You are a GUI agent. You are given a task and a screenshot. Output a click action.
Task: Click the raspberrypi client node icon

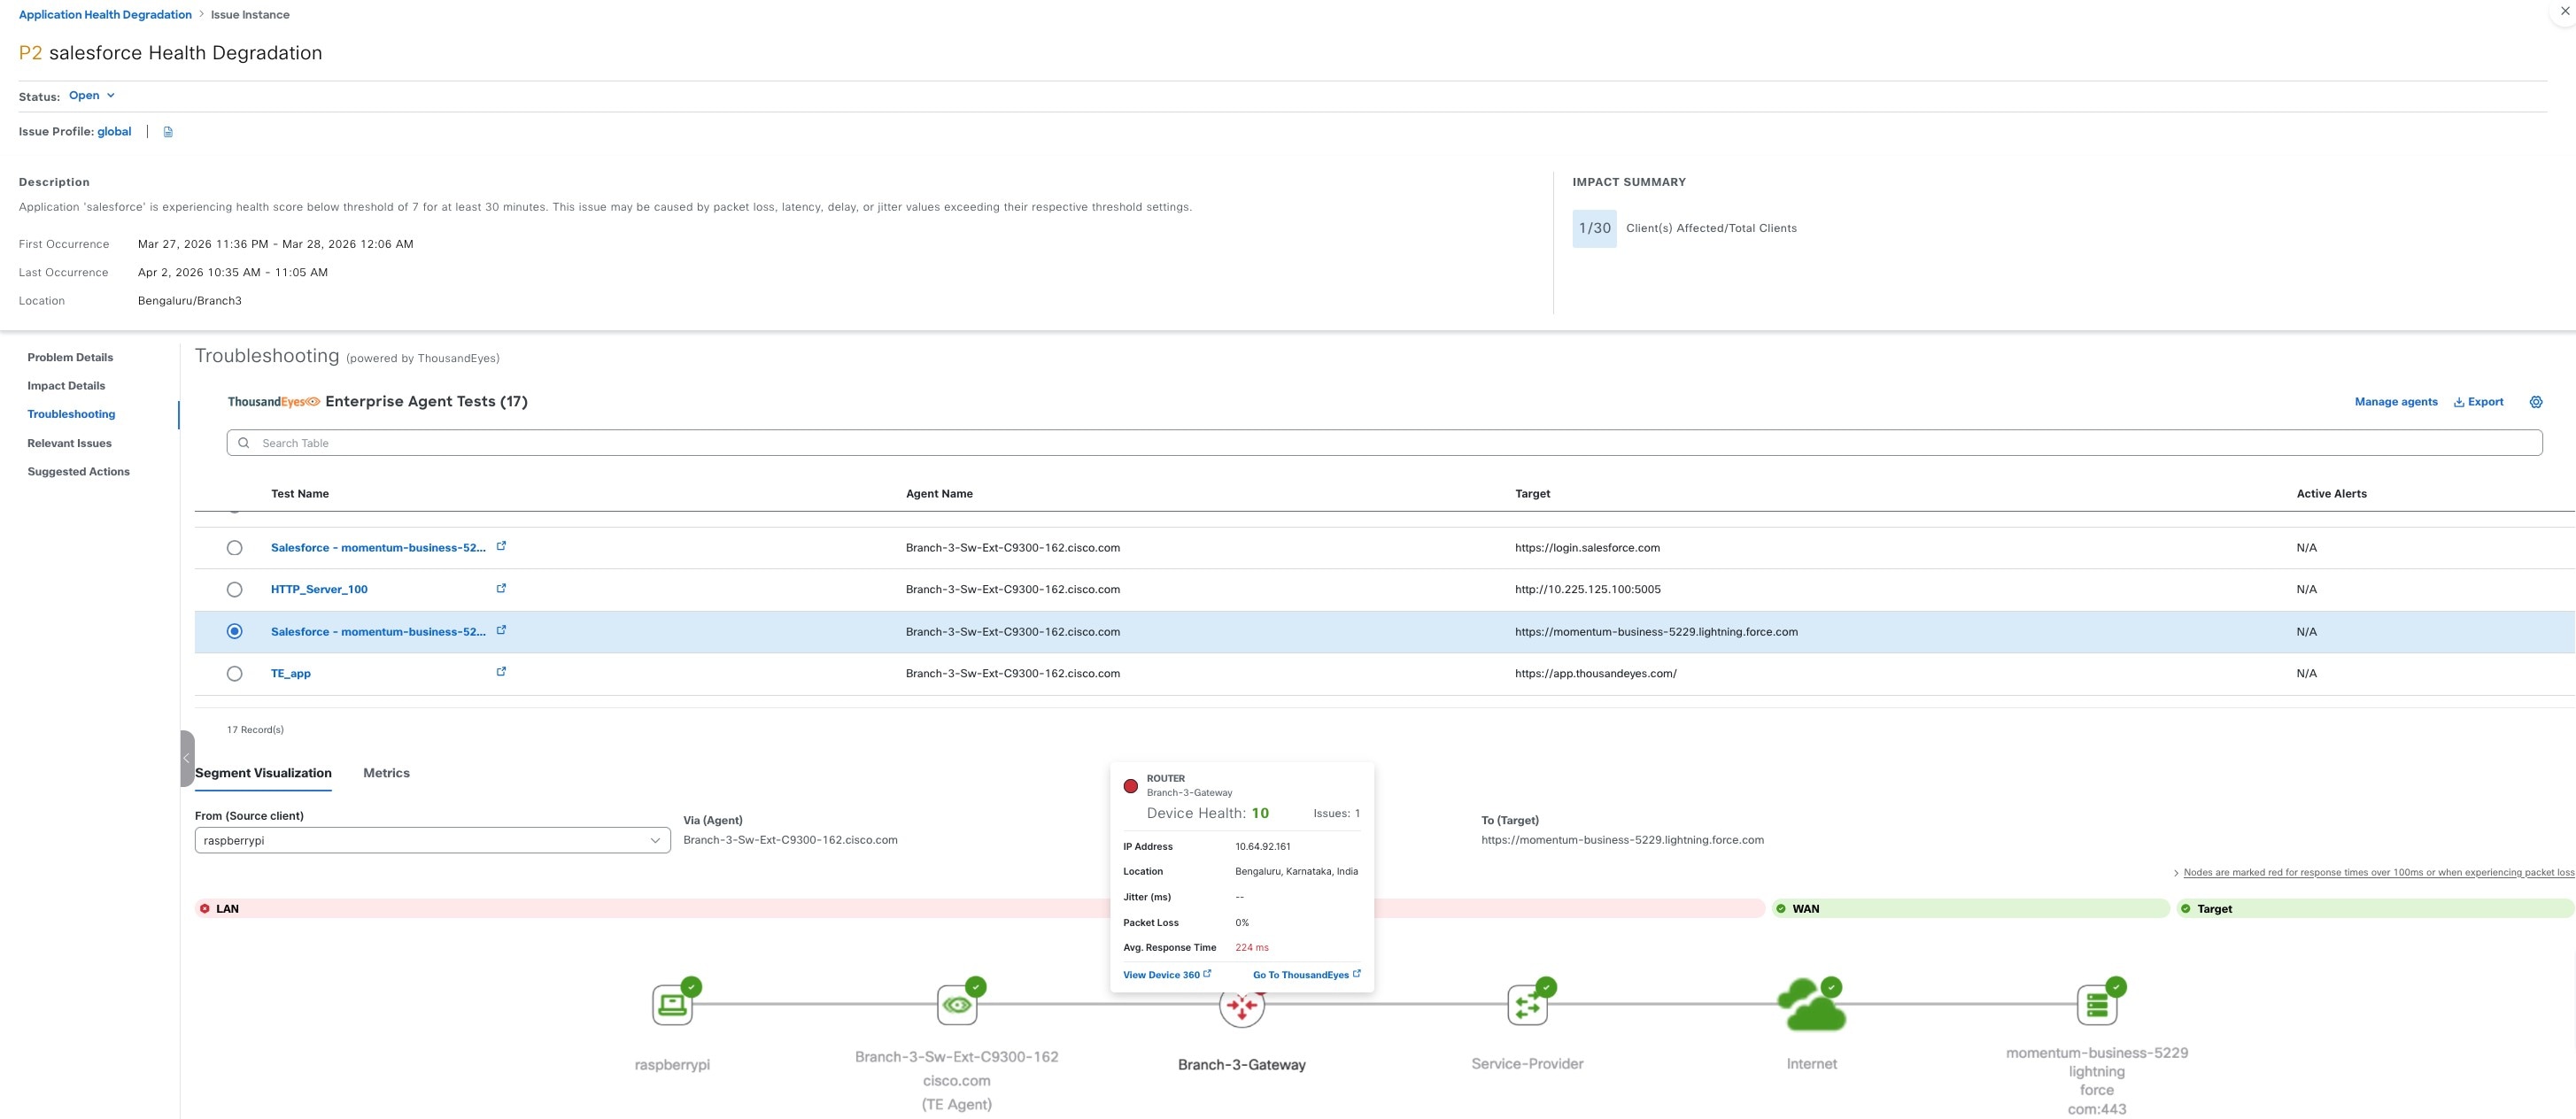(672, 1004)
